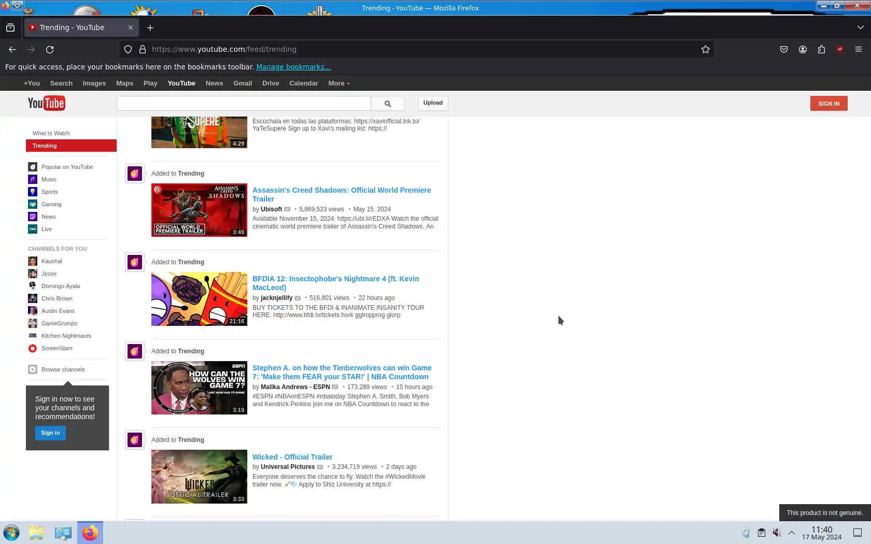Open the uBlock Origin extension icon
This screenshot has height=544, width=871.
click(840, 49)
